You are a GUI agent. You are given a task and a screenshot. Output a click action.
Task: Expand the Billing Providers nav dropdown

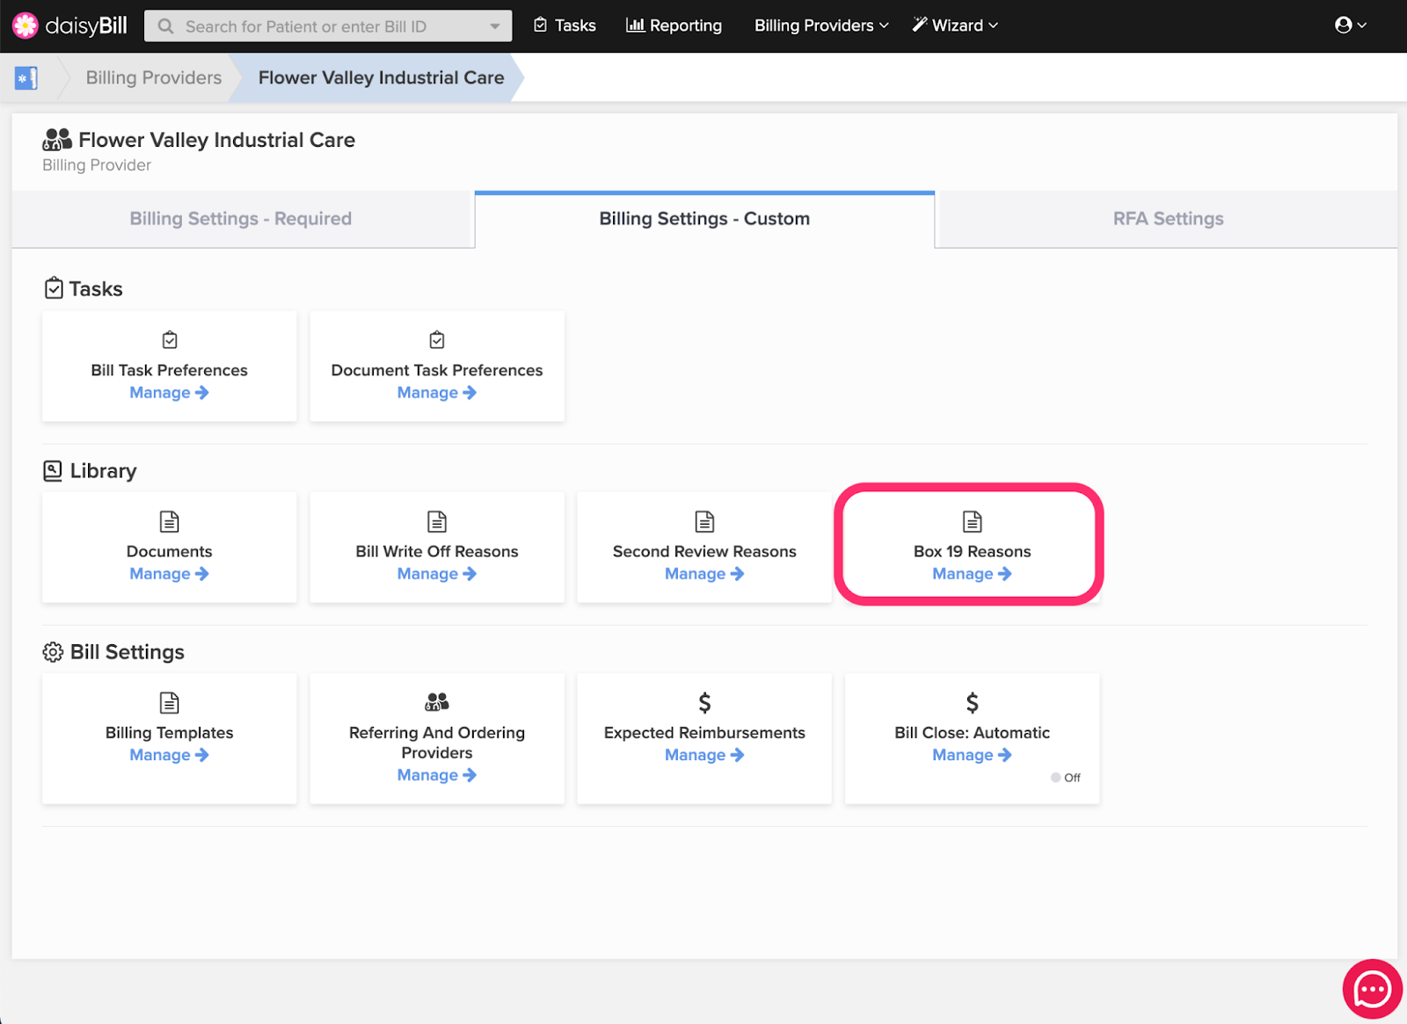[x=821, y=25]
